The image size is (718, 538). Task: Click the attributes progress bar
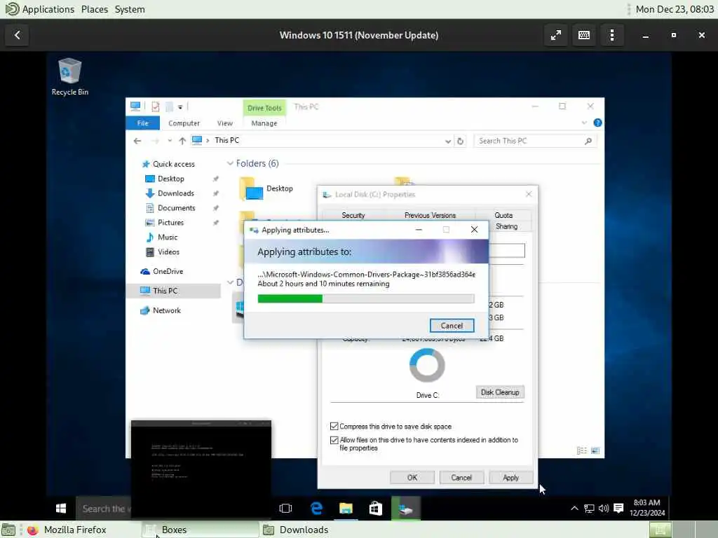pyautogui.click(x=366, y=298)
